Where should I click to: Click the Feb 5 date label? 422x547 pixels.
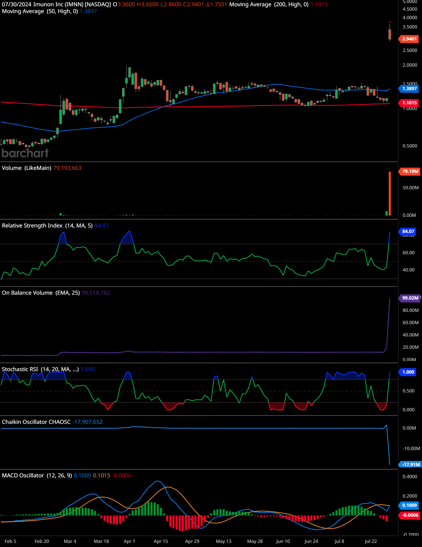click(x=10, y=541)
